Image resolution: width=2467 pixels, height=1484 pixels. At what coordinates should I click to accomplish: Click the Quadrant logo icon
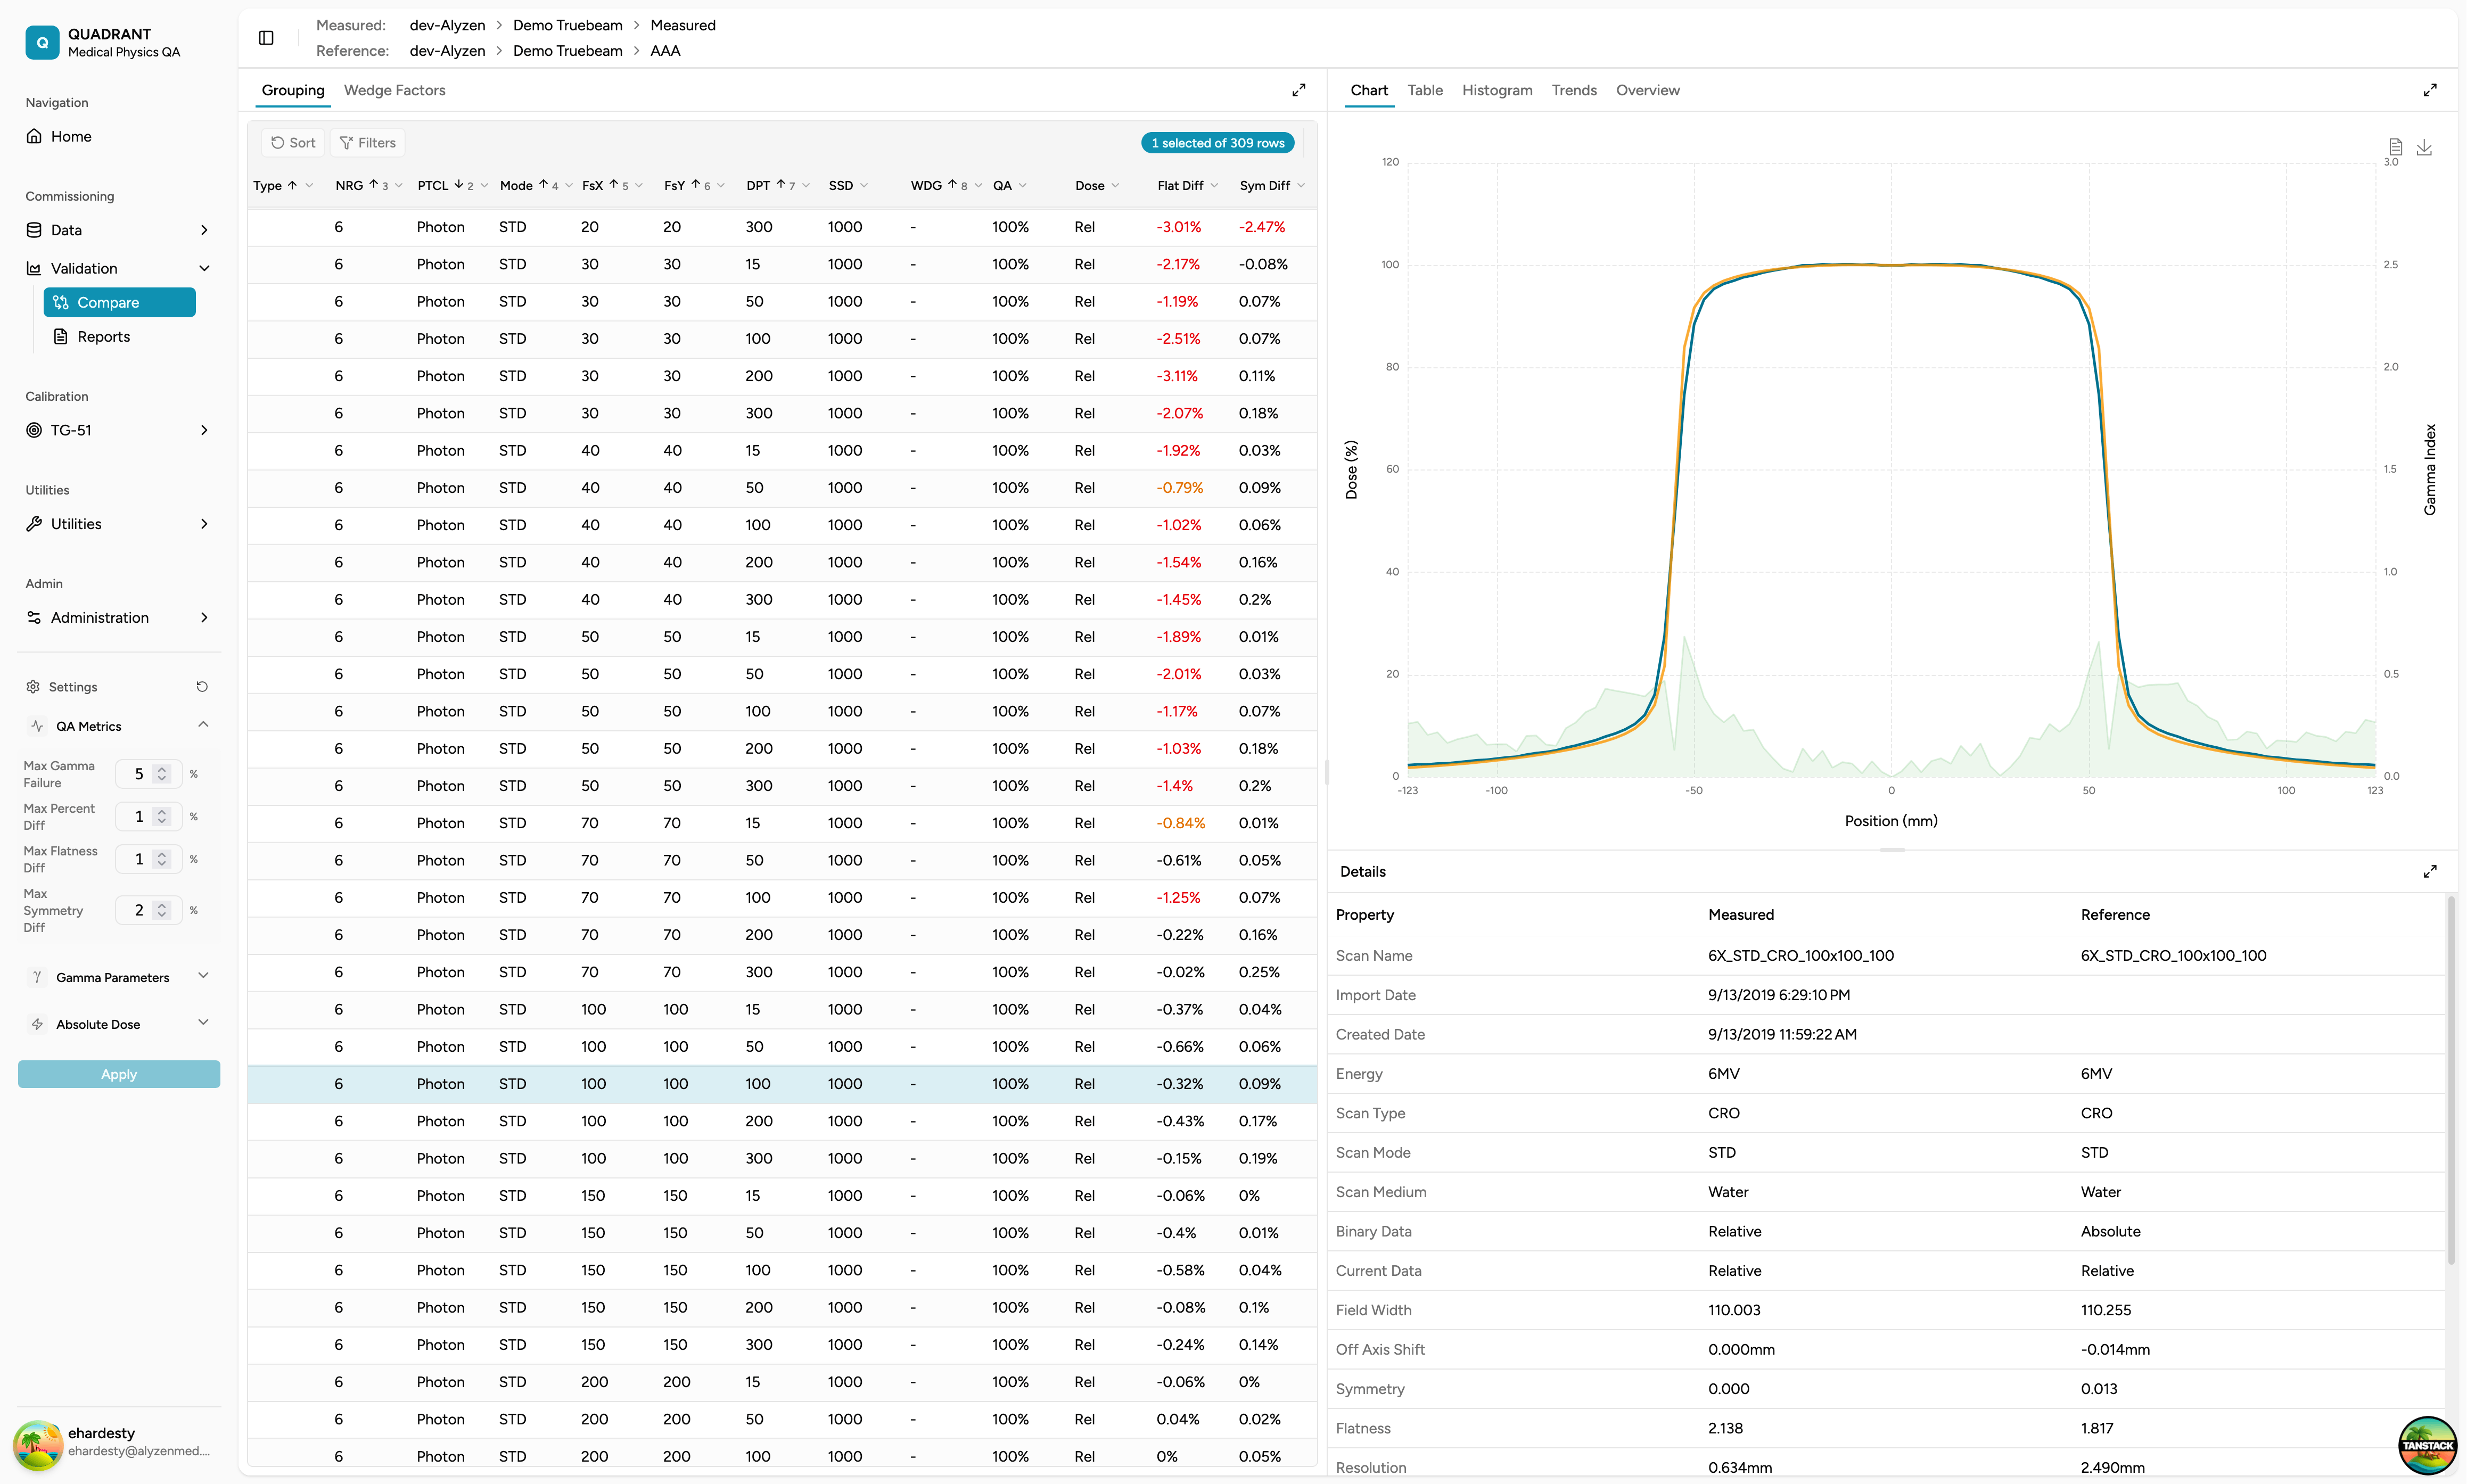[42, 42]
